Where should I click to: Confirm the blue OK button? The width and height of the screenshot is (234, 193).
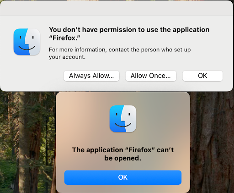pyautogui.click(x=123, y=177)
